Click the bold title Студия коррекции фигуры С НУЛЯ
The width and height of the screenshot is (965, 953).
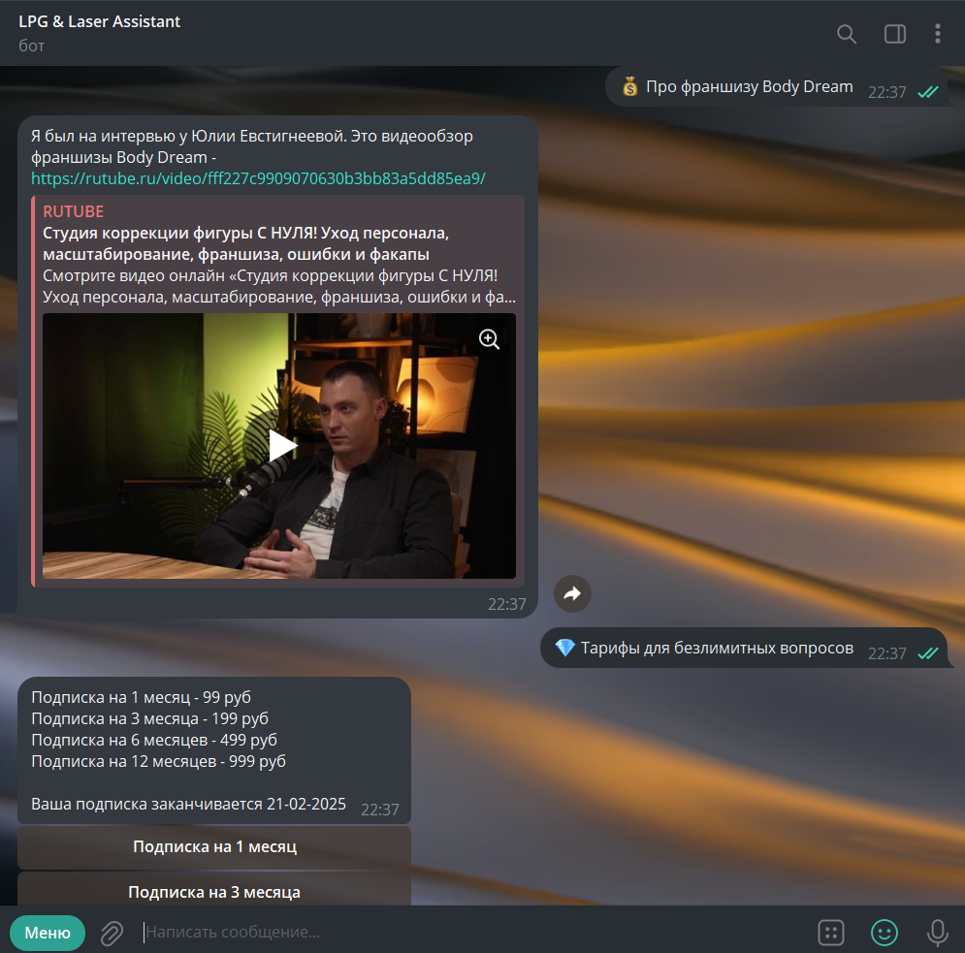coord(245,243)
